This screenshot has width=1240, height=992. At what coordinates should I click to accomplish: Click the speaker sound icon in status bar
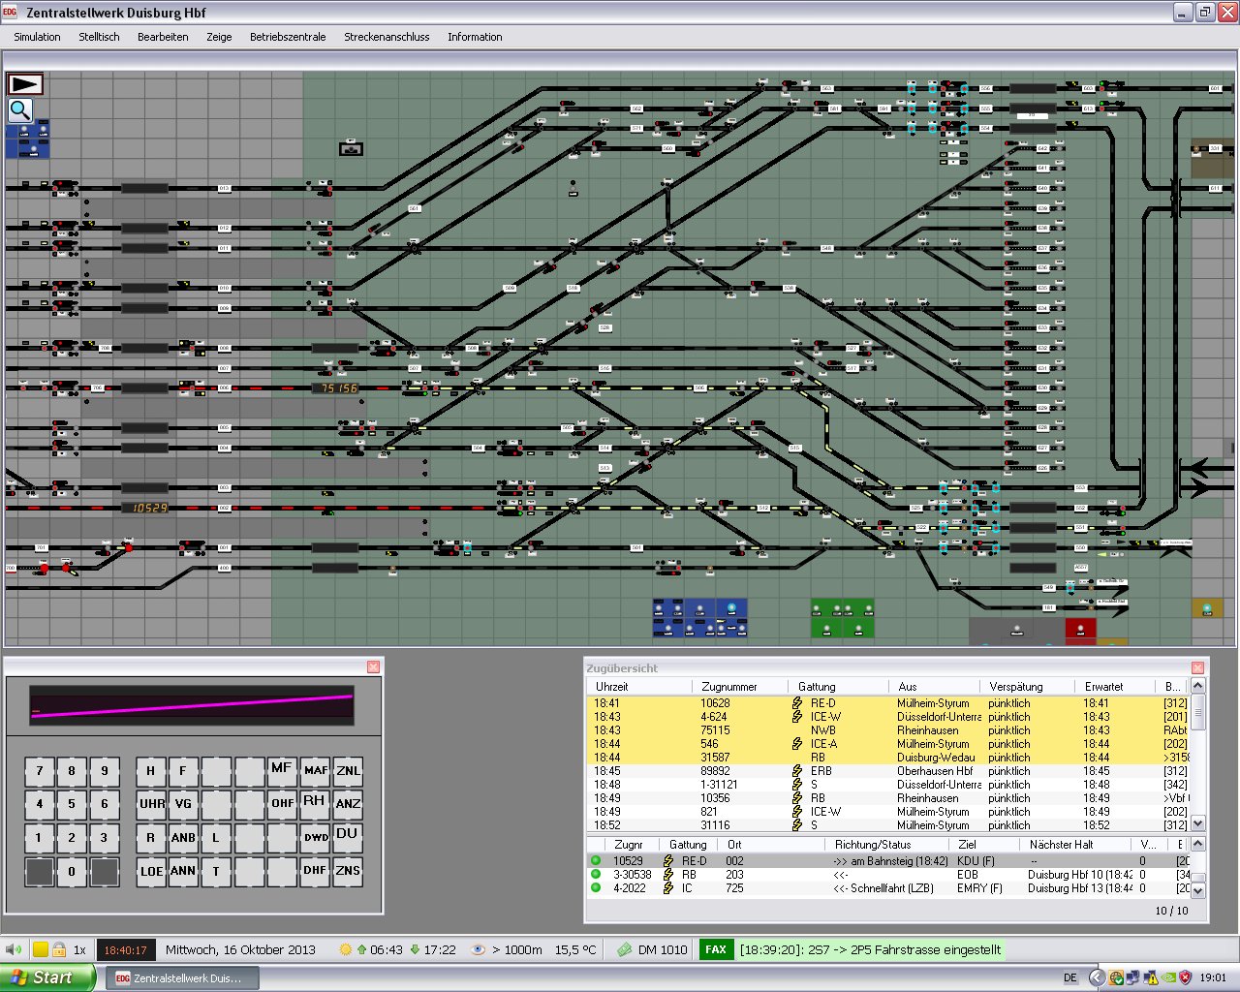(x=14, y=949)
